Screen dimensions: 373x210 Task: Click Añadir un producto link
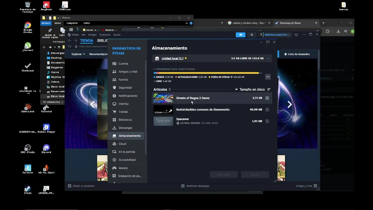81,186
